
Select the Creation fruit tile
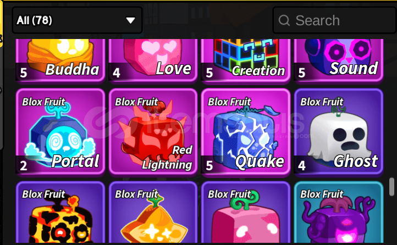(246, 60)
